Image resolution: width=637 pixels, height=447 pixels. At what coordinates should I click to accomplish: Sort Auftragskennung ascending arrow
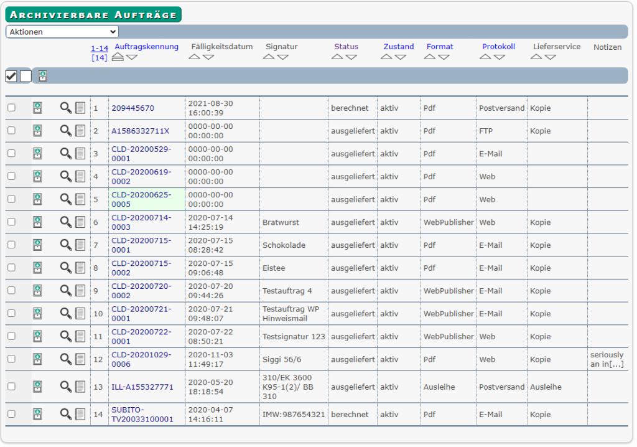(x=118, y=57)
